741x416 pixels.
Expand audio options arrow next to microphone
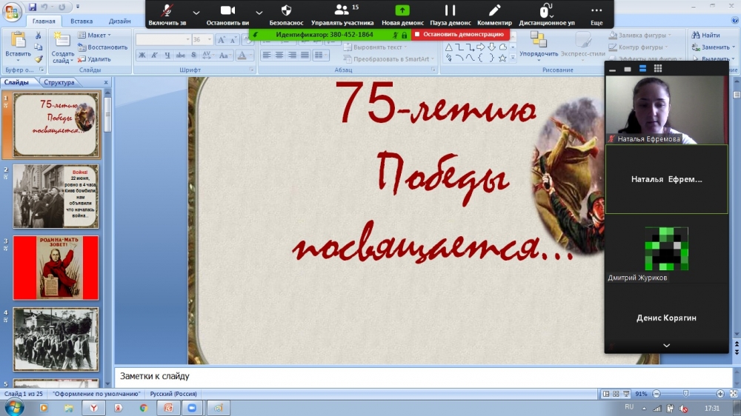pyautogui.click(x=196, y=13)
